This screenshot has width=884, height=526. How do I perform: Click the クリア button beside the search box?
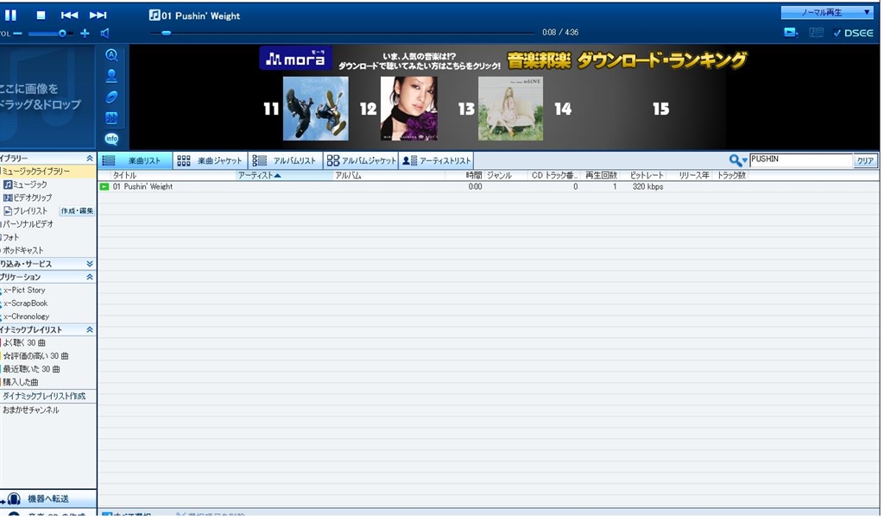pyautogui.click(x=865, y=160)
